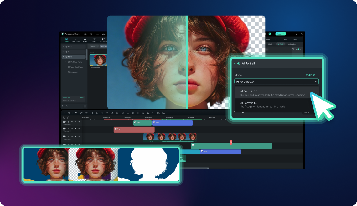The image size is (357, 206).
Task: Select the Color tab in properties panel
Action: [x=277, y=39]
